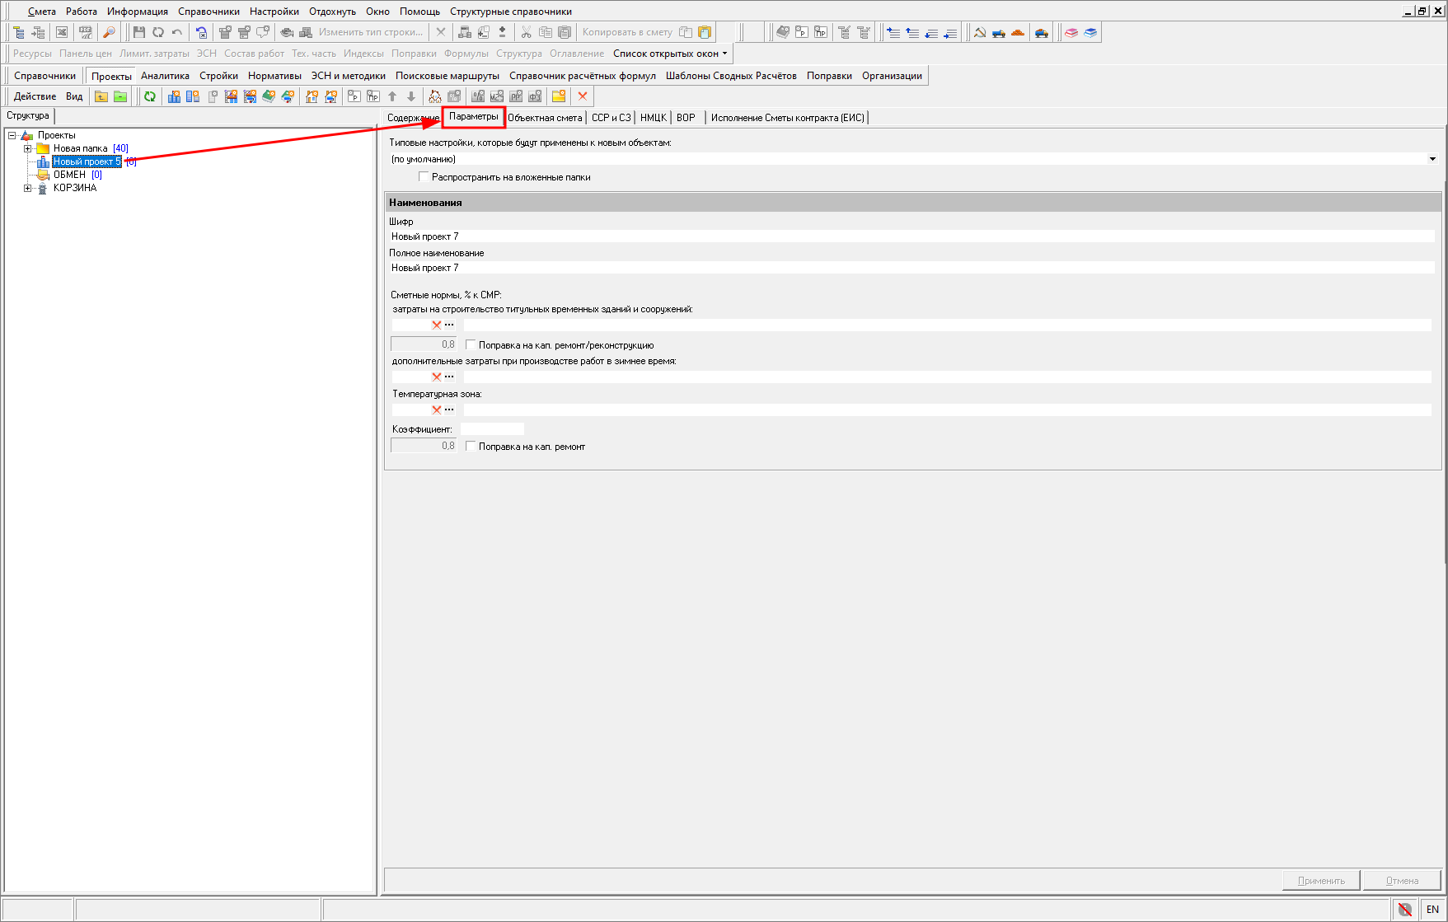Open the '(по умолчанию)' typical settings dropdown
The image size is (1448, 922).
[x=1432, y=159]
